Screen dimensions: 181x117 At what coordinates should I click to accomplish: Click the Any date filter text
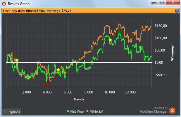pos(18,11)
